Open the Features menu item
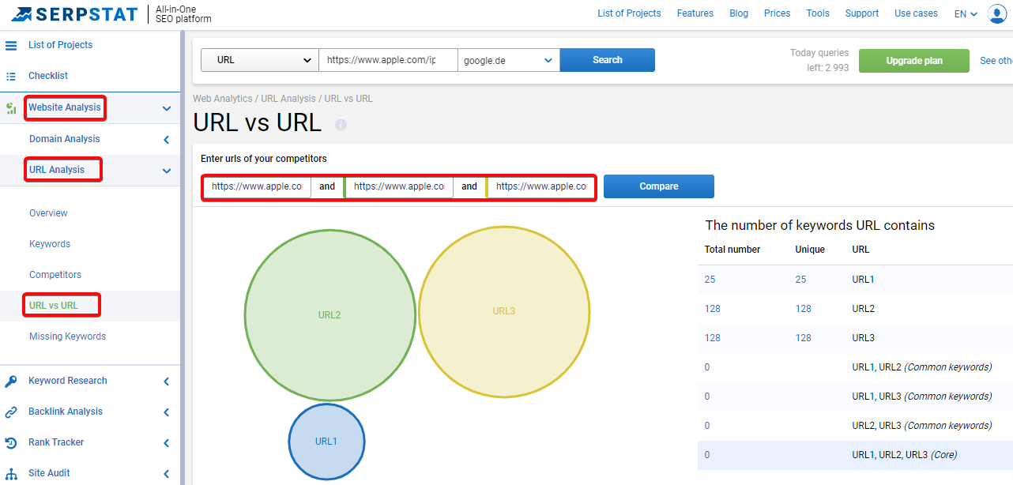This screenshot has height=485, width=1013. (695, 13)
